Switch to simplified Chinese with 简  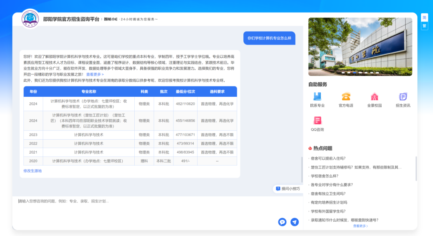point(425,18)
